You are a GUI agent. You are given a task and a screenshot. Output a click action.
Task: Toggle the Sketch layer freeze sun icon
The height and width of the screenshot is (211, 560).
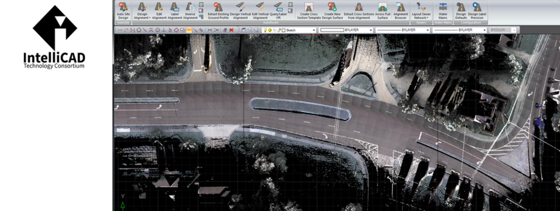click(x=270, y=30)
